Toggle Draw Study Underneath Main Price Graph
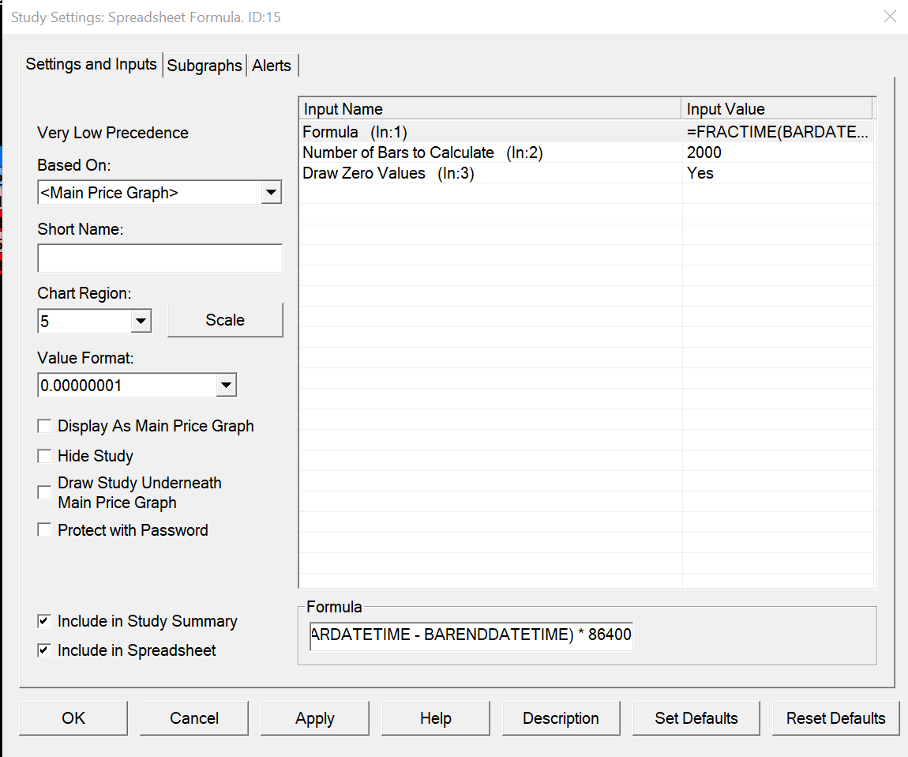The image size is (908, 757). 45,493
